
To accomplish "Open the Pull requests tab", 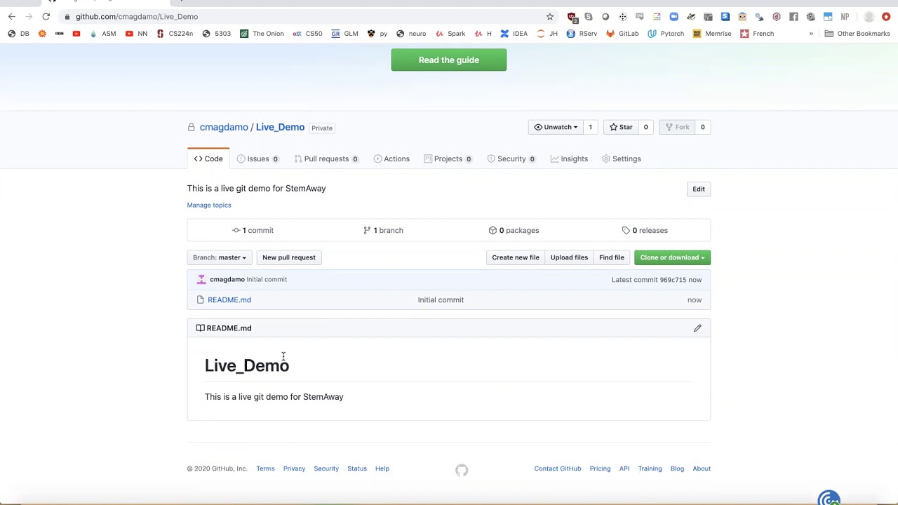I will click(326, 159).
